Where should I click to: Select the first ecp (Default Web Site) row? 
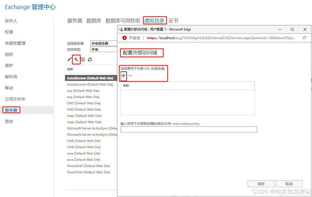click(x=91, y=91)
